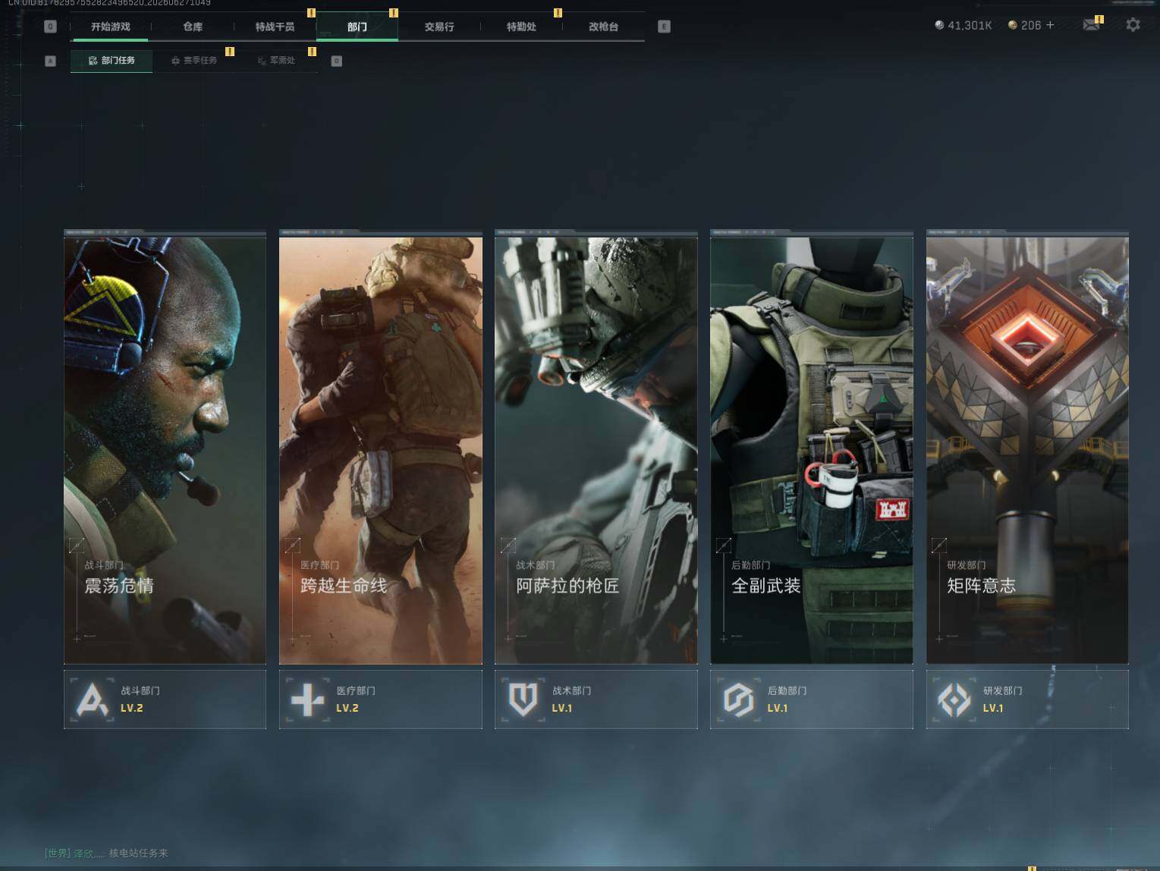Open the 震荡危情 mission card
The width and height of the screenshot is (1160, 871).
[x=165, y=449]
